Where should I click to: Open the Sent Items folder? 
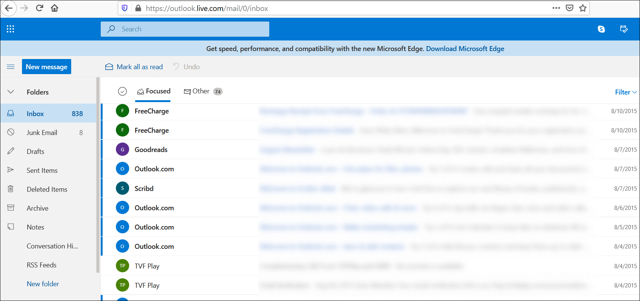coord(48,170)
